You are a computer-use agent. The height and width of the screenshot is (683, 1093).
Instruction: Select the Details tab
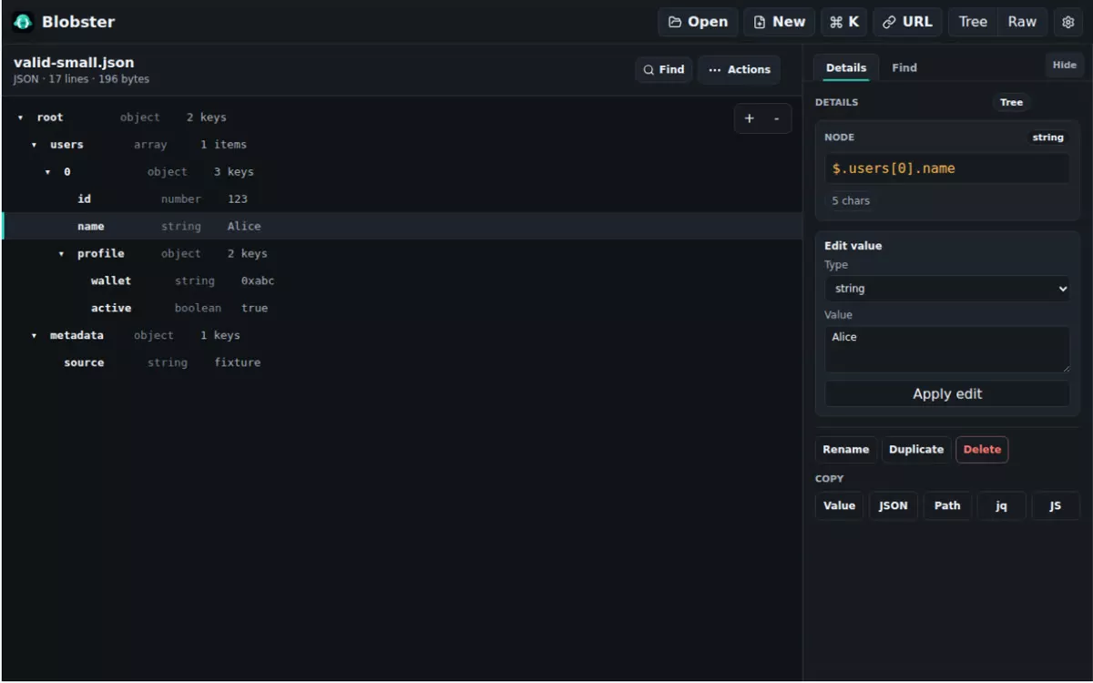(x=846, y=67)
